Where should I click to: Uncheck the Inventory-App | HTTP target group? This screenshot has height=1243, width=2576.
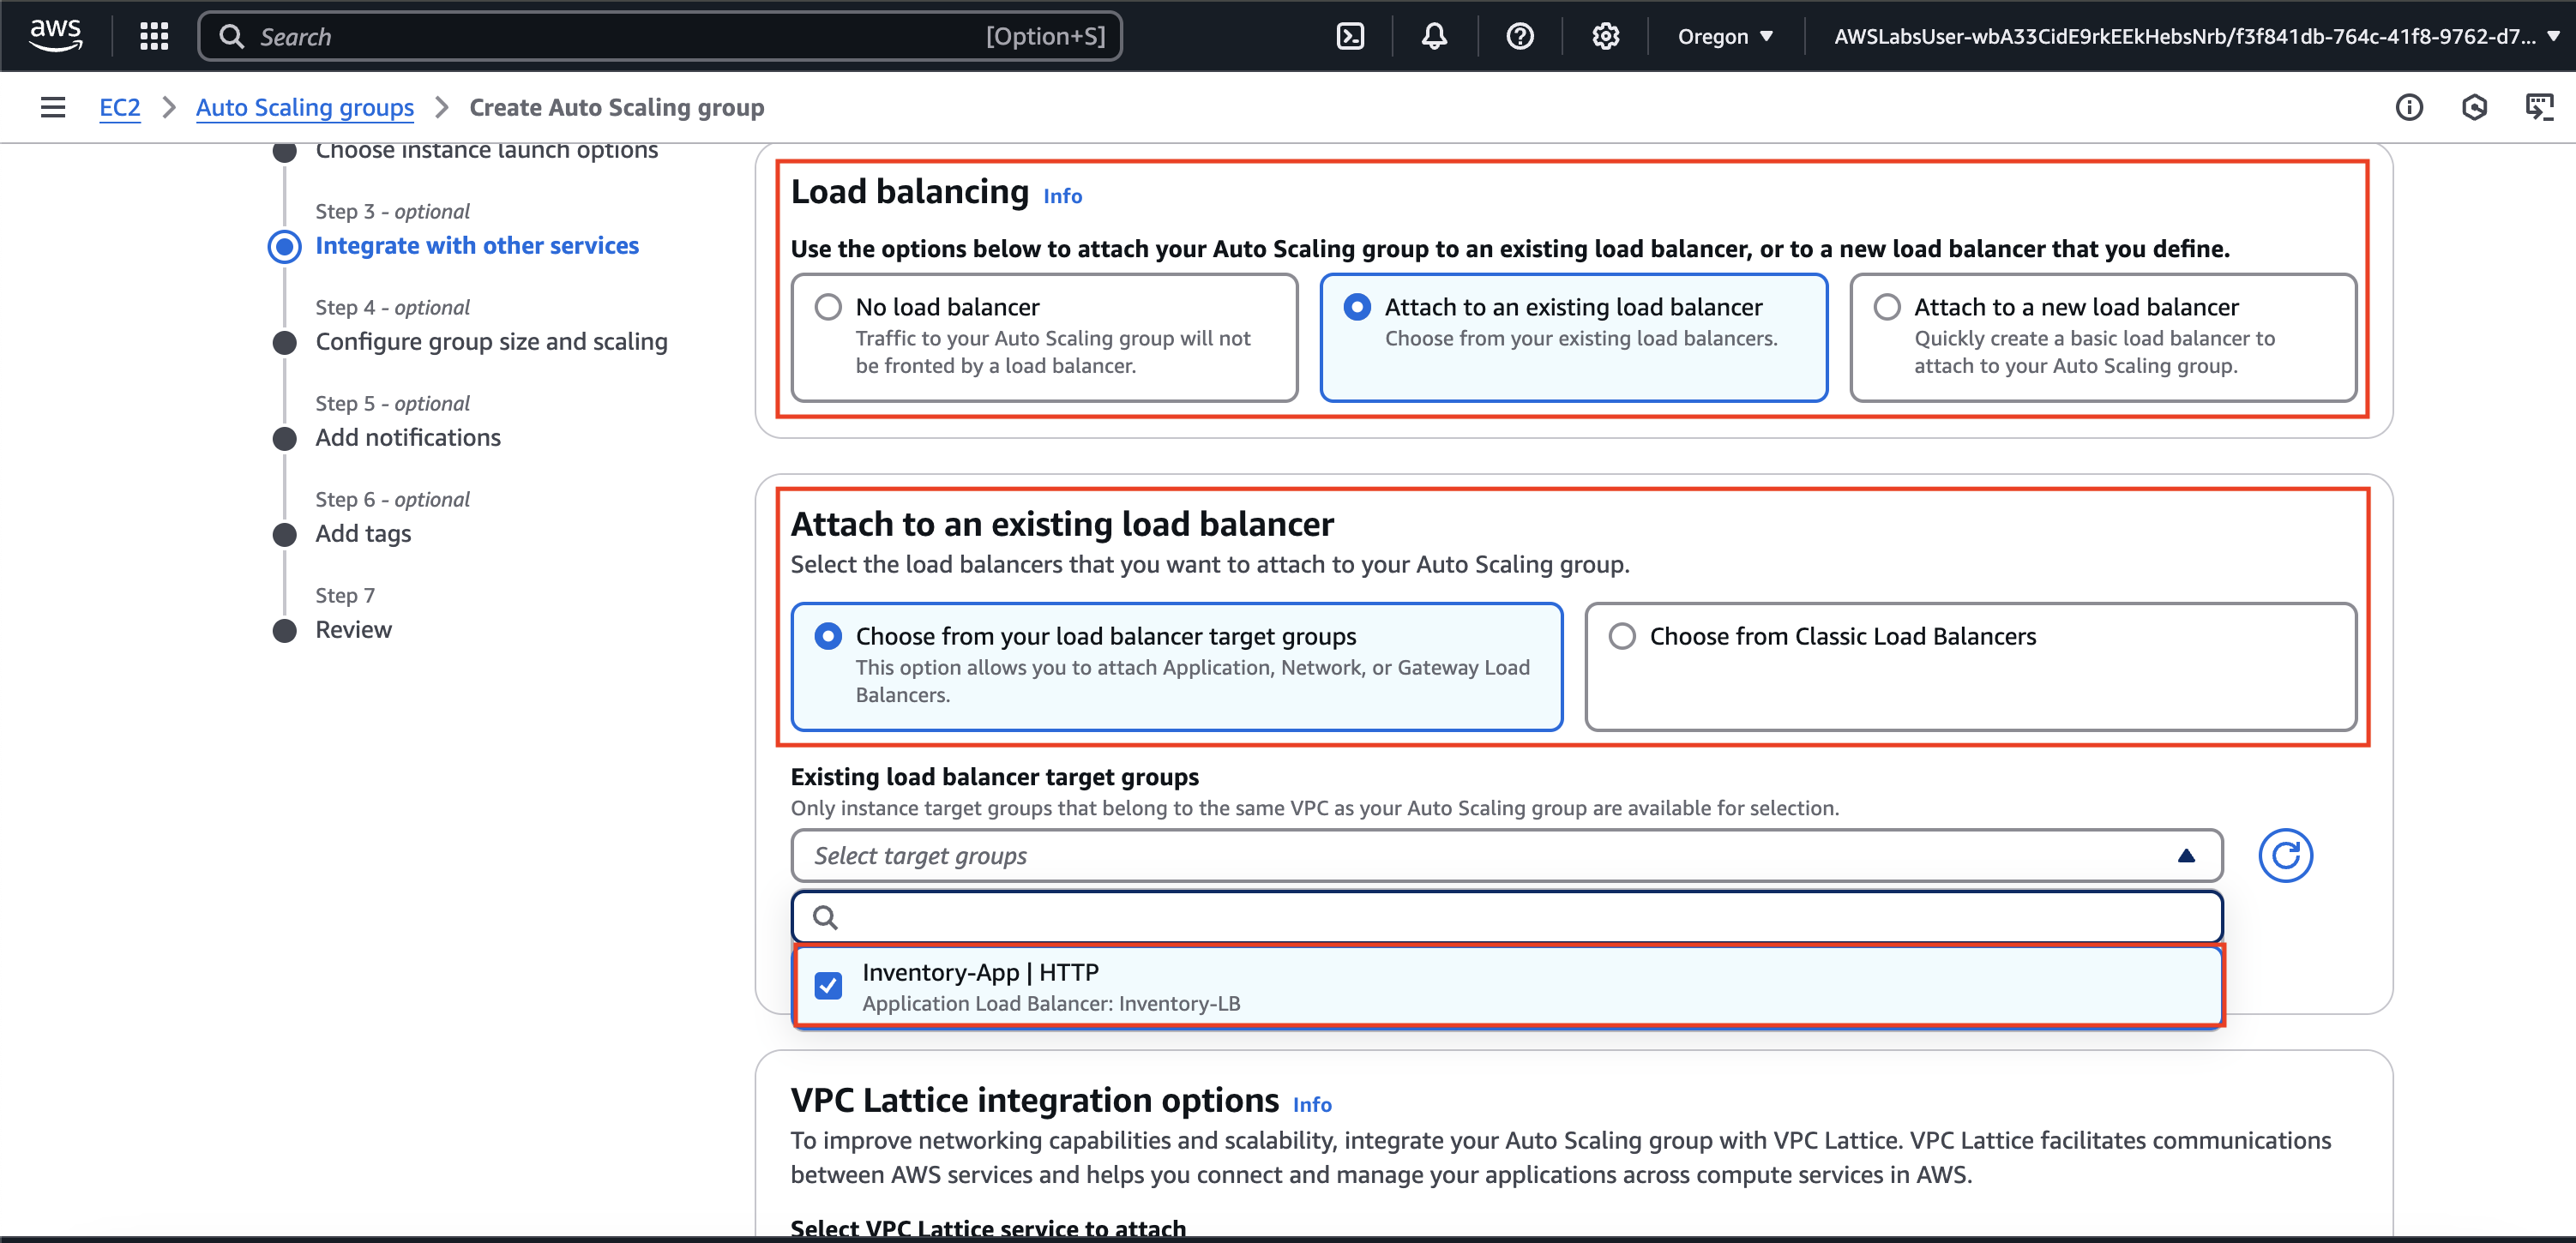828,985
